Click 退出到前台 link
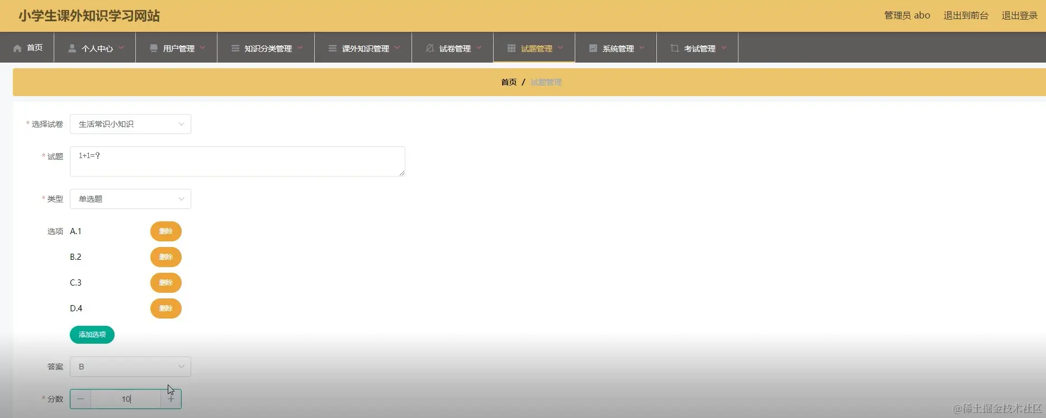 [x=965, y=16]
